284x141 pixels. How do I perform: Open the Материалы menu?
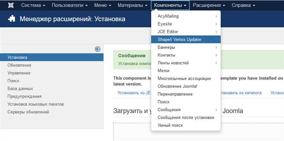133,5
